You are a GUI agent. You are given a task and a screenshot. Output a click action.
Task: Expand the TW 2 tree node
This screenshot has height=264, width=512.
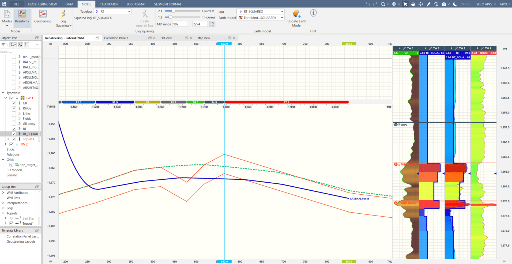pos(6,144)
